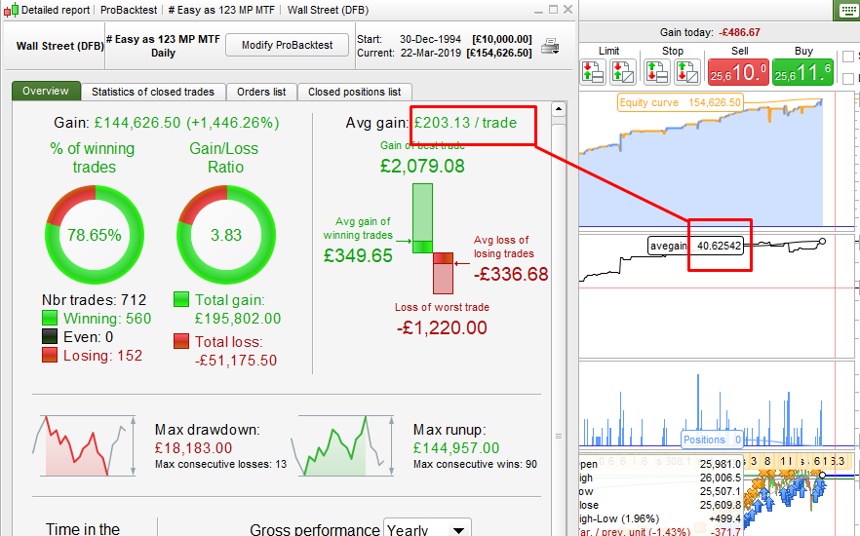The height and width of the screenshot is (536, 860).
Task: Click the Modify ProBacktest button
Action: 287,45
